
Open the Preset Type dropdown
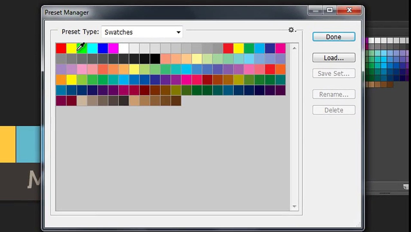point(142,32)
